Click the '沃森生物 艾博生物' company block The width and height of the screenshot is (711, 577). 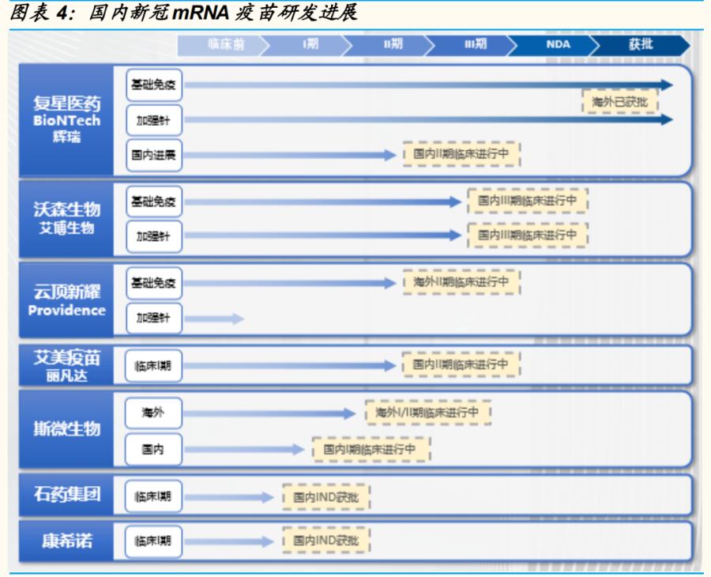coord(66,219)
